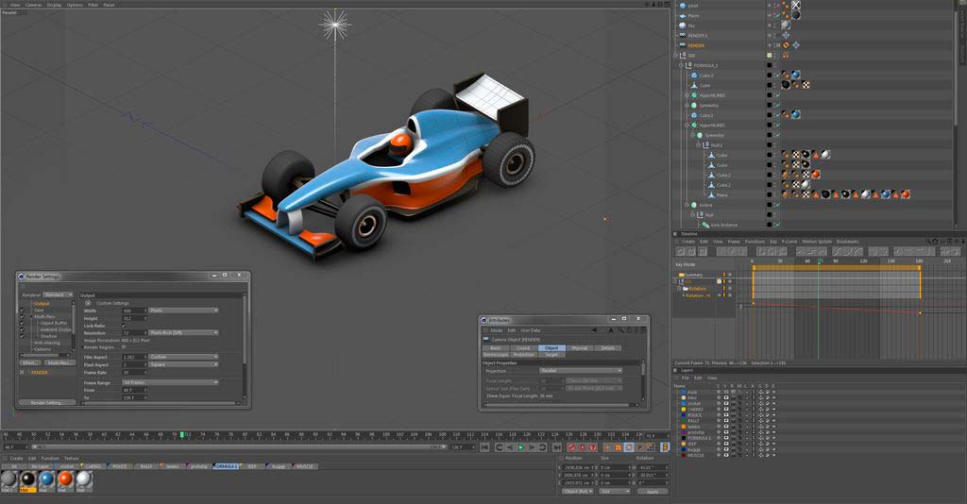Toggle the Multi-Pass checkbox in Render Settings
This screenshot has height=504, width=967.
[23, 316]
